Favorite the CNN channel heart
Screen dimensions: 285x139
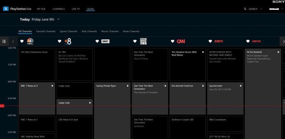(x=172, y=41)
